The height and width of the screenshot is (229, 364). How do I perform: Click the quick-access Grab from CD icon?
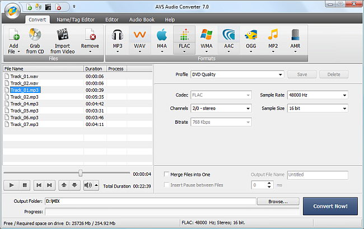(38, 7)
